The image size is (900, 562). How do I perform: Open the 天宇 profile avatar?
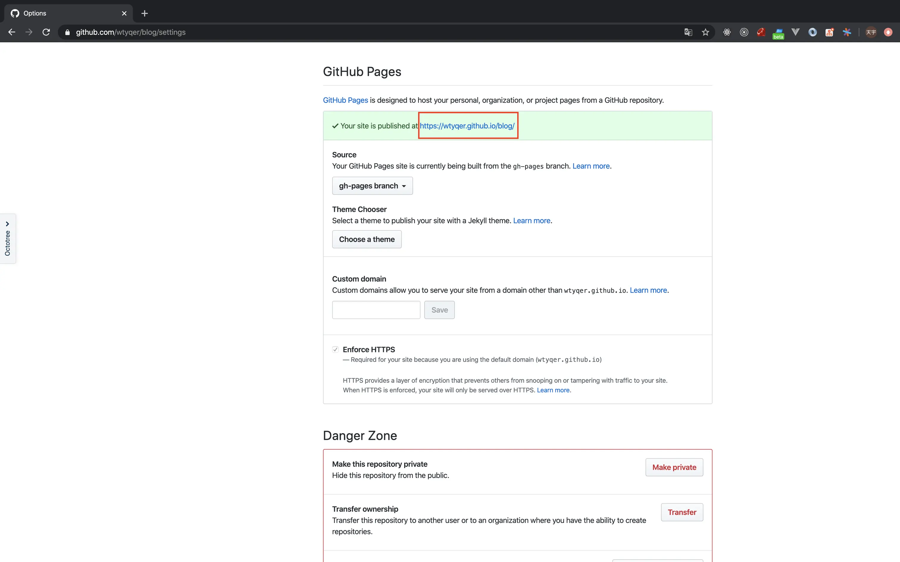click(x=871, y=32)
